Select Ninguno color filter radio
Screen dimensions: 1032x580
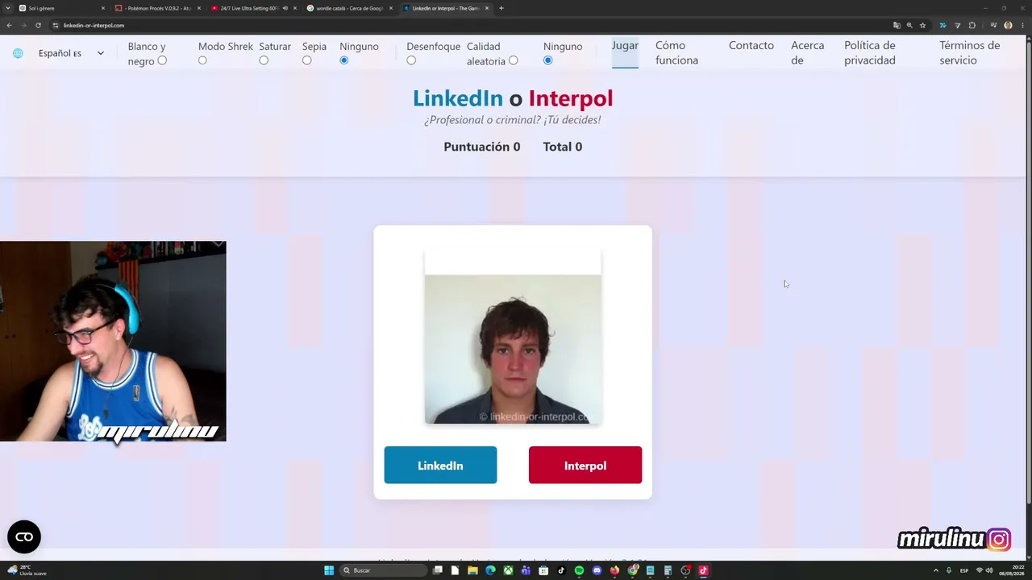point(344,60)
